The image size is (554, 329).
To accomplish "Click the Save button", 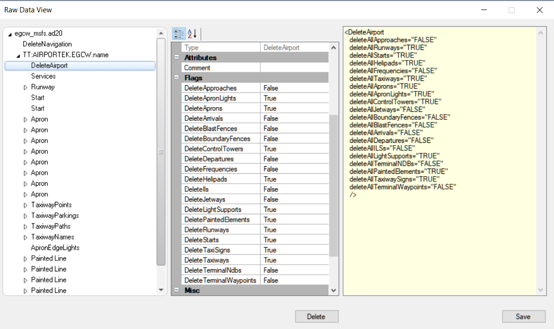I will (x=524, y=316).
